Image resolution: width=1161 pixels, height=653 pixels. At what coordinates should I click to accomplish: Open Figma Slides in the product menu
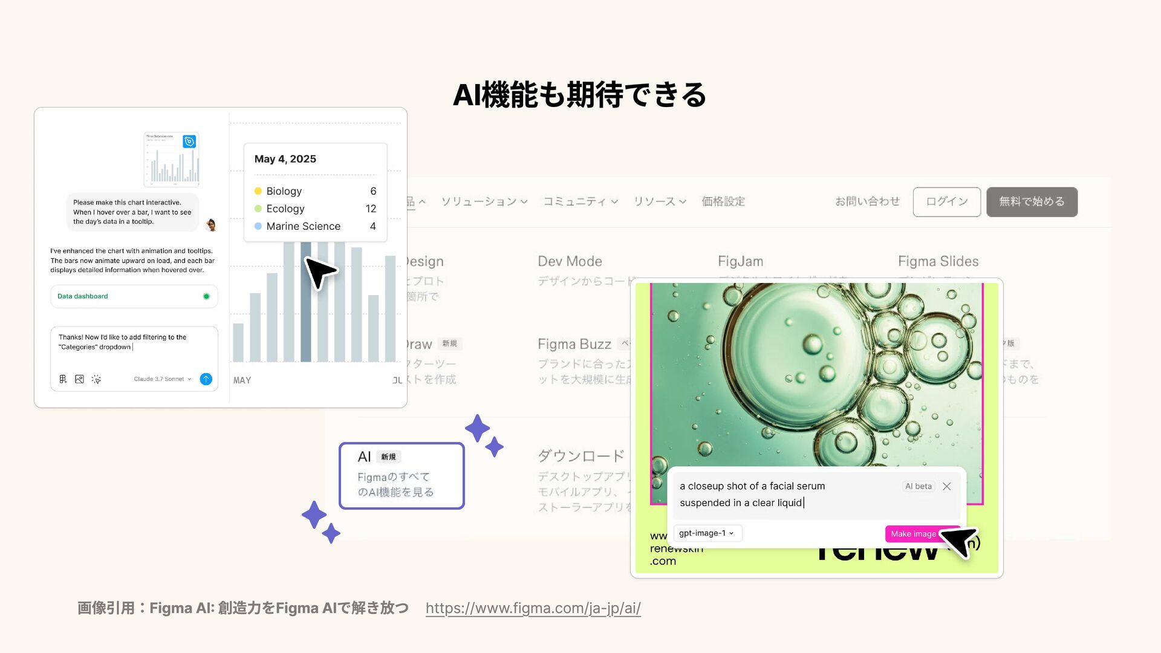[x=938, y=261]
